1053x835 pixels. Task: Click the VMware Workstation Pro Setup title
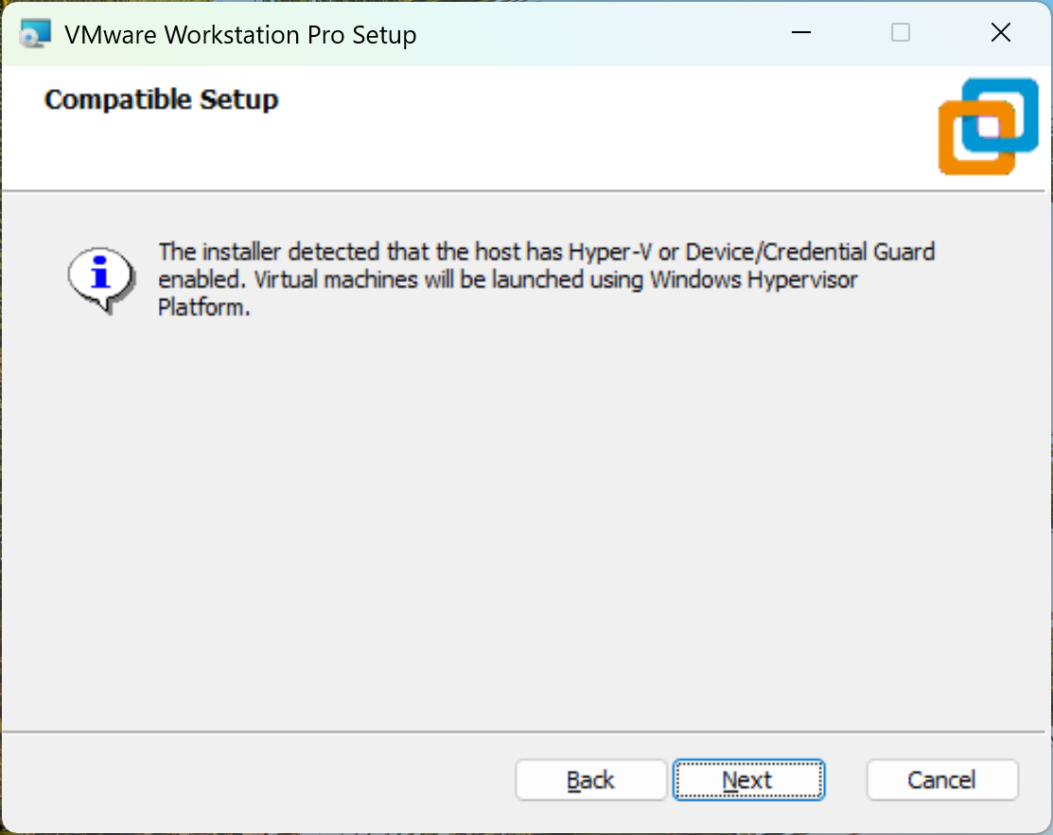pos(239,34)
